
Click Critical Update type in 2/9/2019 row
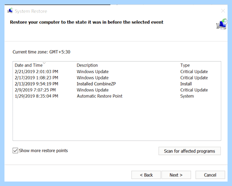tap(194, 90)
